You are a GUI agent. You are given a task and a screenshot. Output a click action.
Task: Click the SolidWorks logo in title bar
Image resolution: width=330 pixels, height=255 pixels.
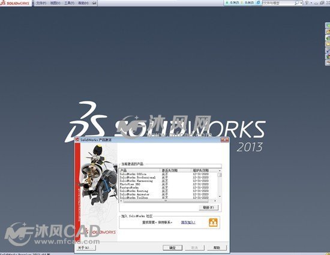(15, 3)
